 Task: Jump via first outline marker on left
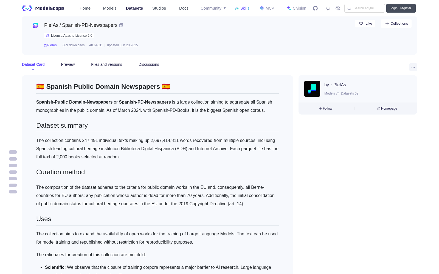(x=13, y=152)
